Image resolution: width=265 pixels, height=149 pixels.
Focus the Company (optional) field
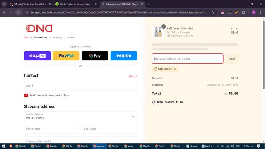click(x=81, y=140)
